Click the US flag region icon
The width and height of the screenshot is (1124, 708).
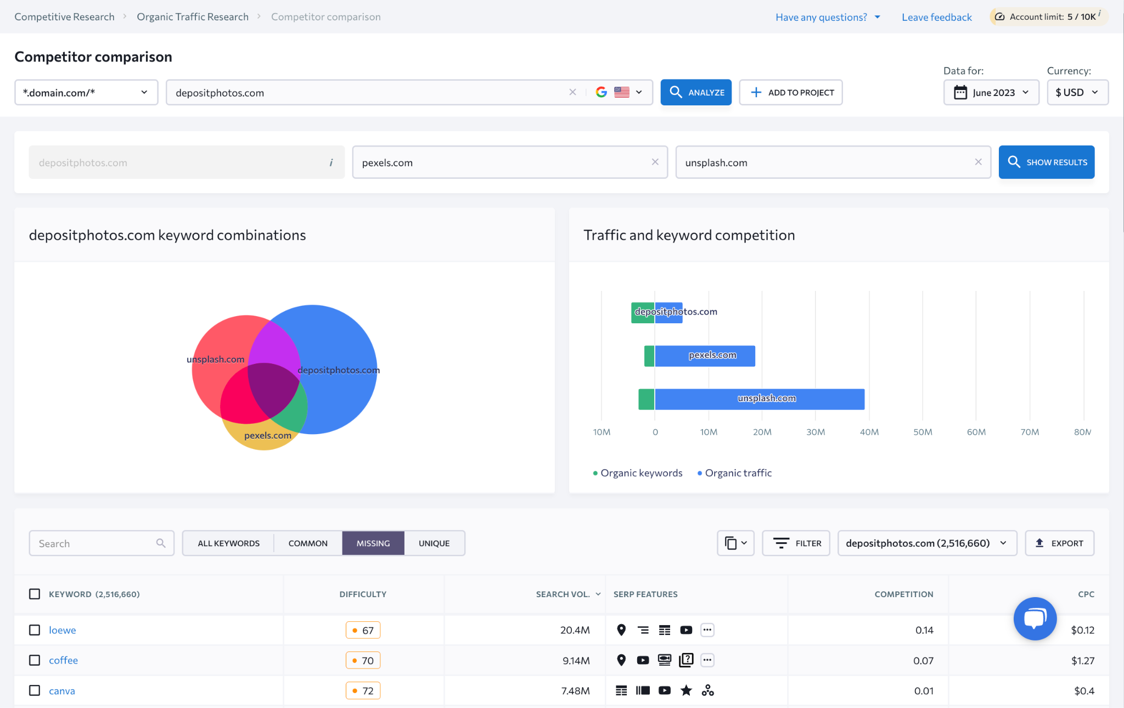coord(622,92)
